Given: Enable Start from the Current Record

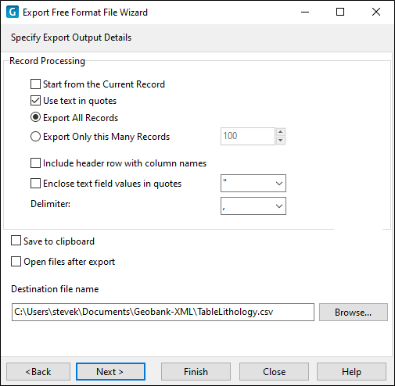Looking at the screenshot, I should point(35,84).
